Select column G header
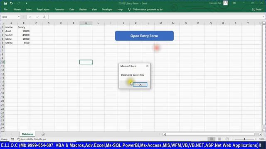266x149 pixels. pos(86,23)
